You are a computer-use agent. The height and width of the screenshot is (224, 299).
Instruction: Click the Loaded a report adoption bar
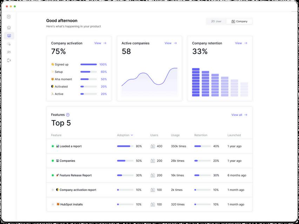[125, 146]
